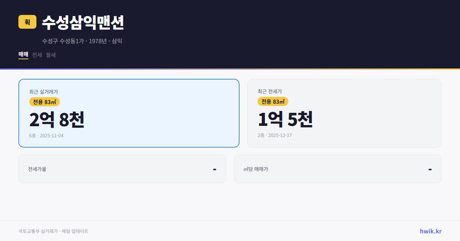Click the 6층 · 2025-11-04 transaction date
This screenshot has height=241, width=460.
pyautogui.click(x=46, y=135)
